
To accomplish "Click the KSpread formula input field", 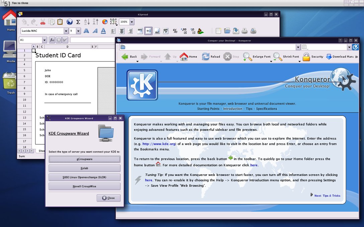I will pos(92,40).
